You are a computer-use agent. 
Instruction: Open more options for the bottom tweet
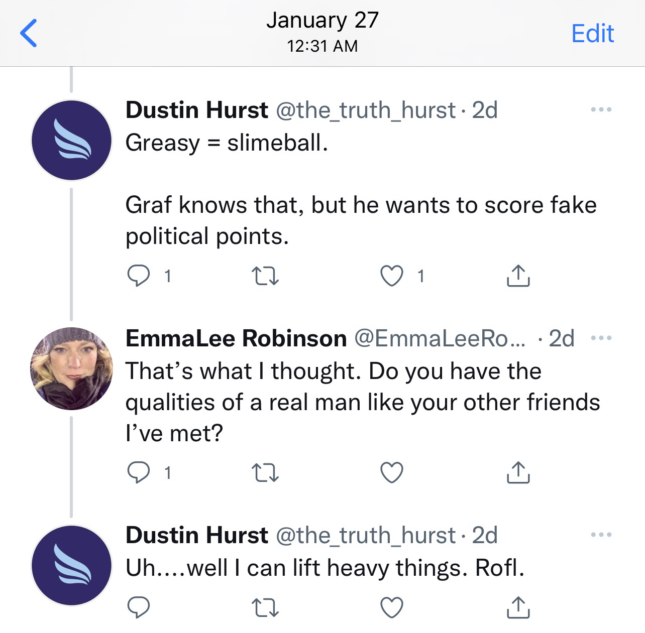[x=601, y=534]
